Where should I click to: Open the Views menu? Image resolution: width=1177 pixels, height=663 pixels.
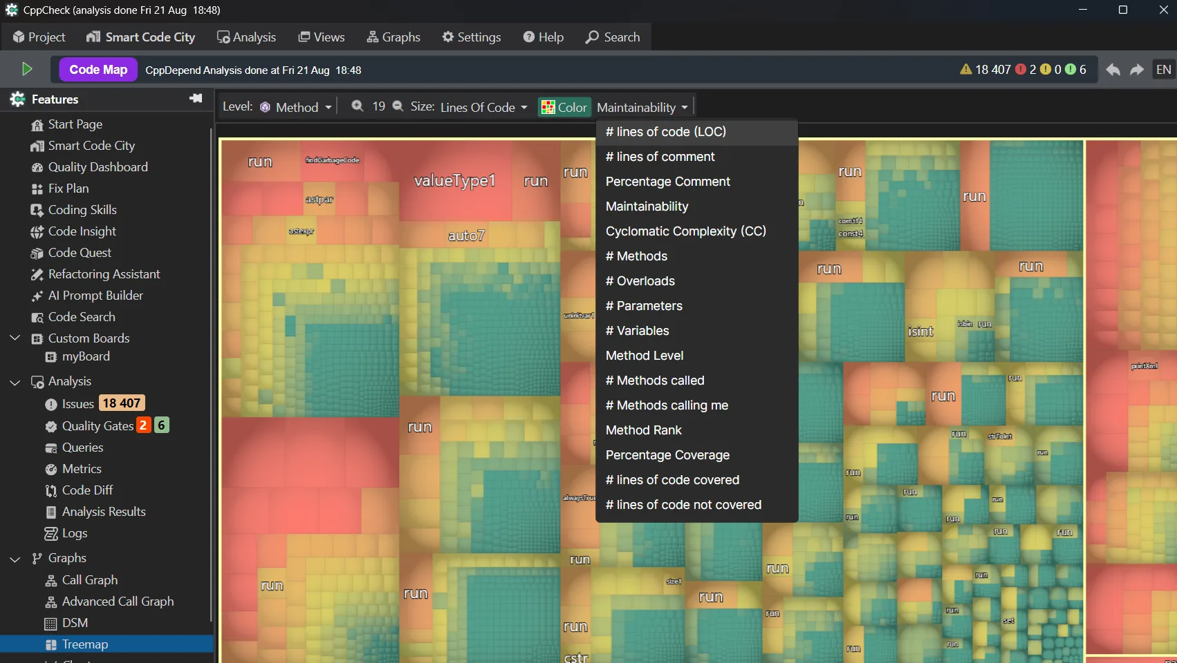(x=322, y=37)
